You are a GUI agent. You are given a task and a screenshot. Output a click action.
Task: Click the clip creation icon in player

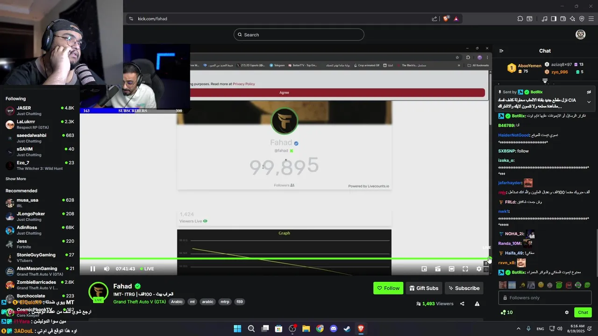point(438,269)
